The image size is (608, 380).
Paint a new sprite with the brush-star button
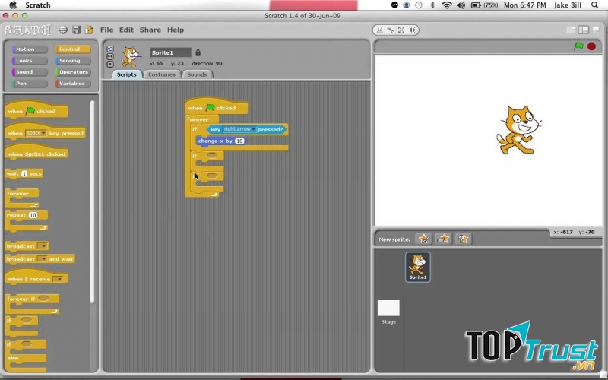(x=424, y=239)
